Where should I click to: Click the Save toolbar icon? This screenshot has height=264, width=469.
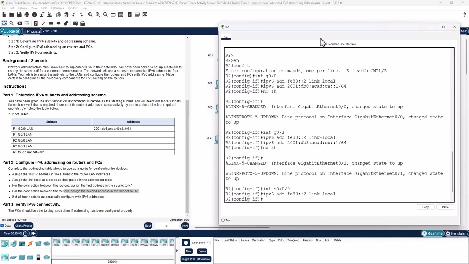point(19,15)
